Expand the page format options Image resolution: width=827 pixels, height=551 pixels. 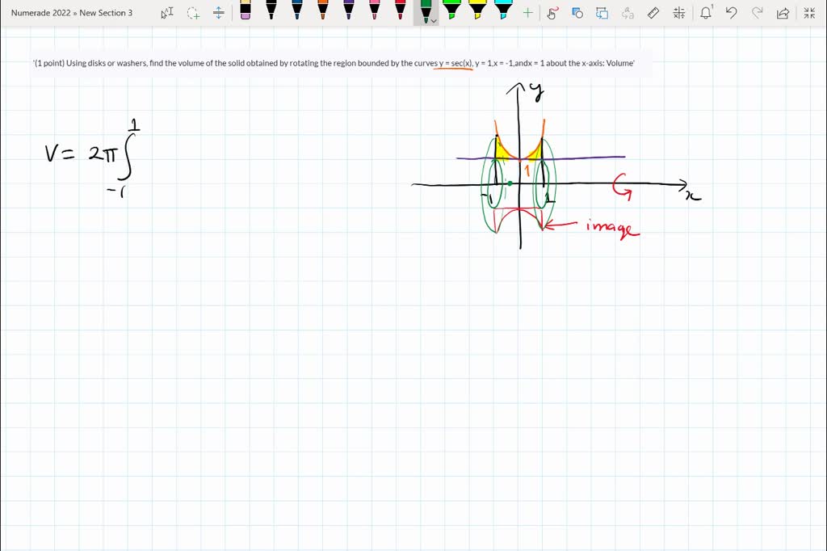coord(679,12)
